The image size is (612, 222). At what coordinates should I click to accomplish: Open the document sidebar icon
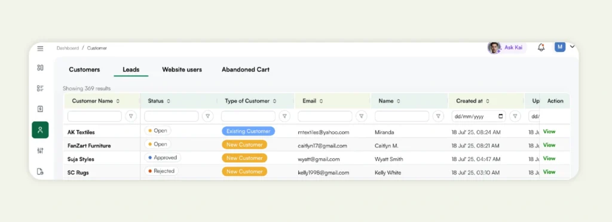40,171
